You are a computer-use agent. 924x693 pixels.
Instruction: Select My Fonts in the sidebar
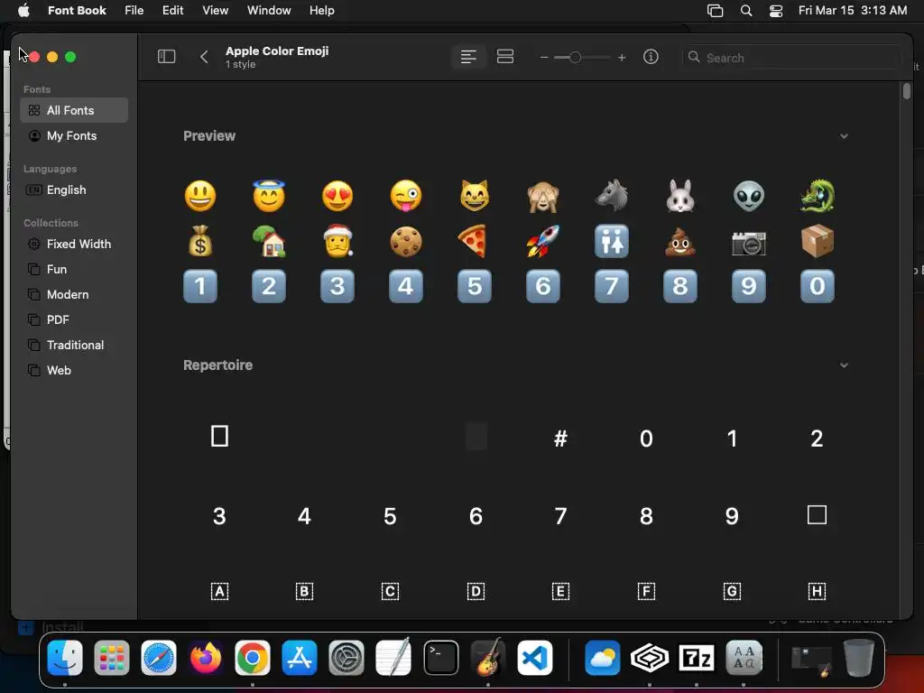[74, 135]
